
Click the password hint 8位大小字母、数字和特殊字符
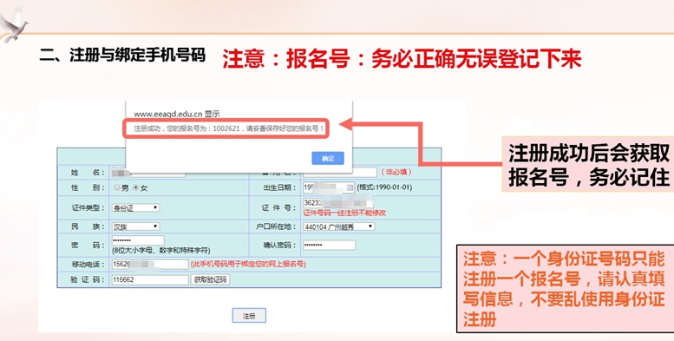[161, 250]
